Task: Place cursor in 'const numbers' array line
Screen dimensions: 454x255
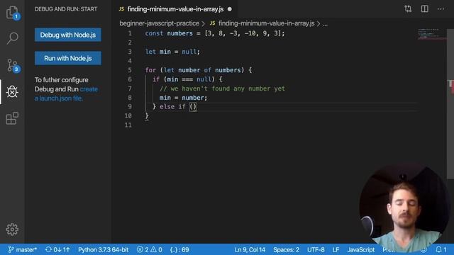Action: pos(215,33)
